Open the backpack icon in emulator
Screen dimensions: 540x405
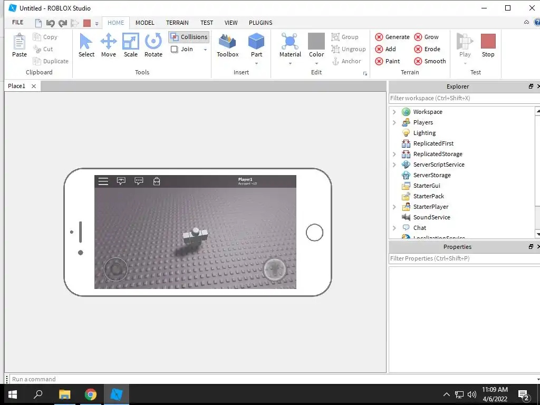[x=156, y=181]
